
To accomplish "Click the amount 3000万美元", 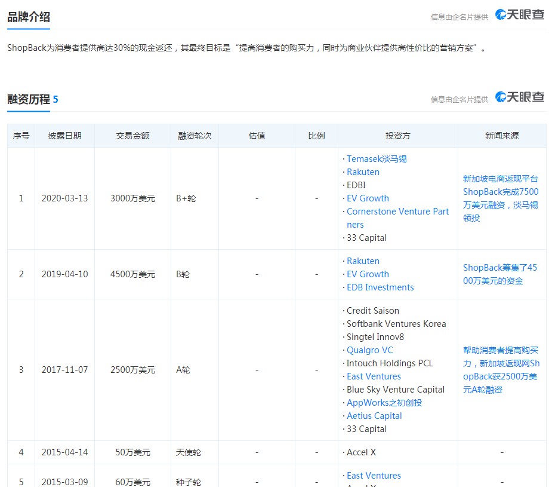I will (x=132, y=198).
